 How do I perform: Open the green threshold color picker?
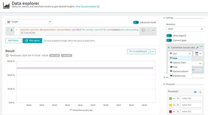172,99
